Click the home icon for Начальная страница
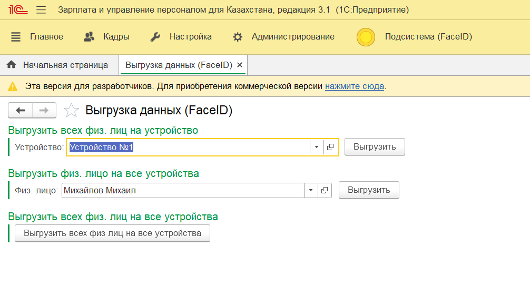This screenshot has height=285, width=530. point(11,65)
